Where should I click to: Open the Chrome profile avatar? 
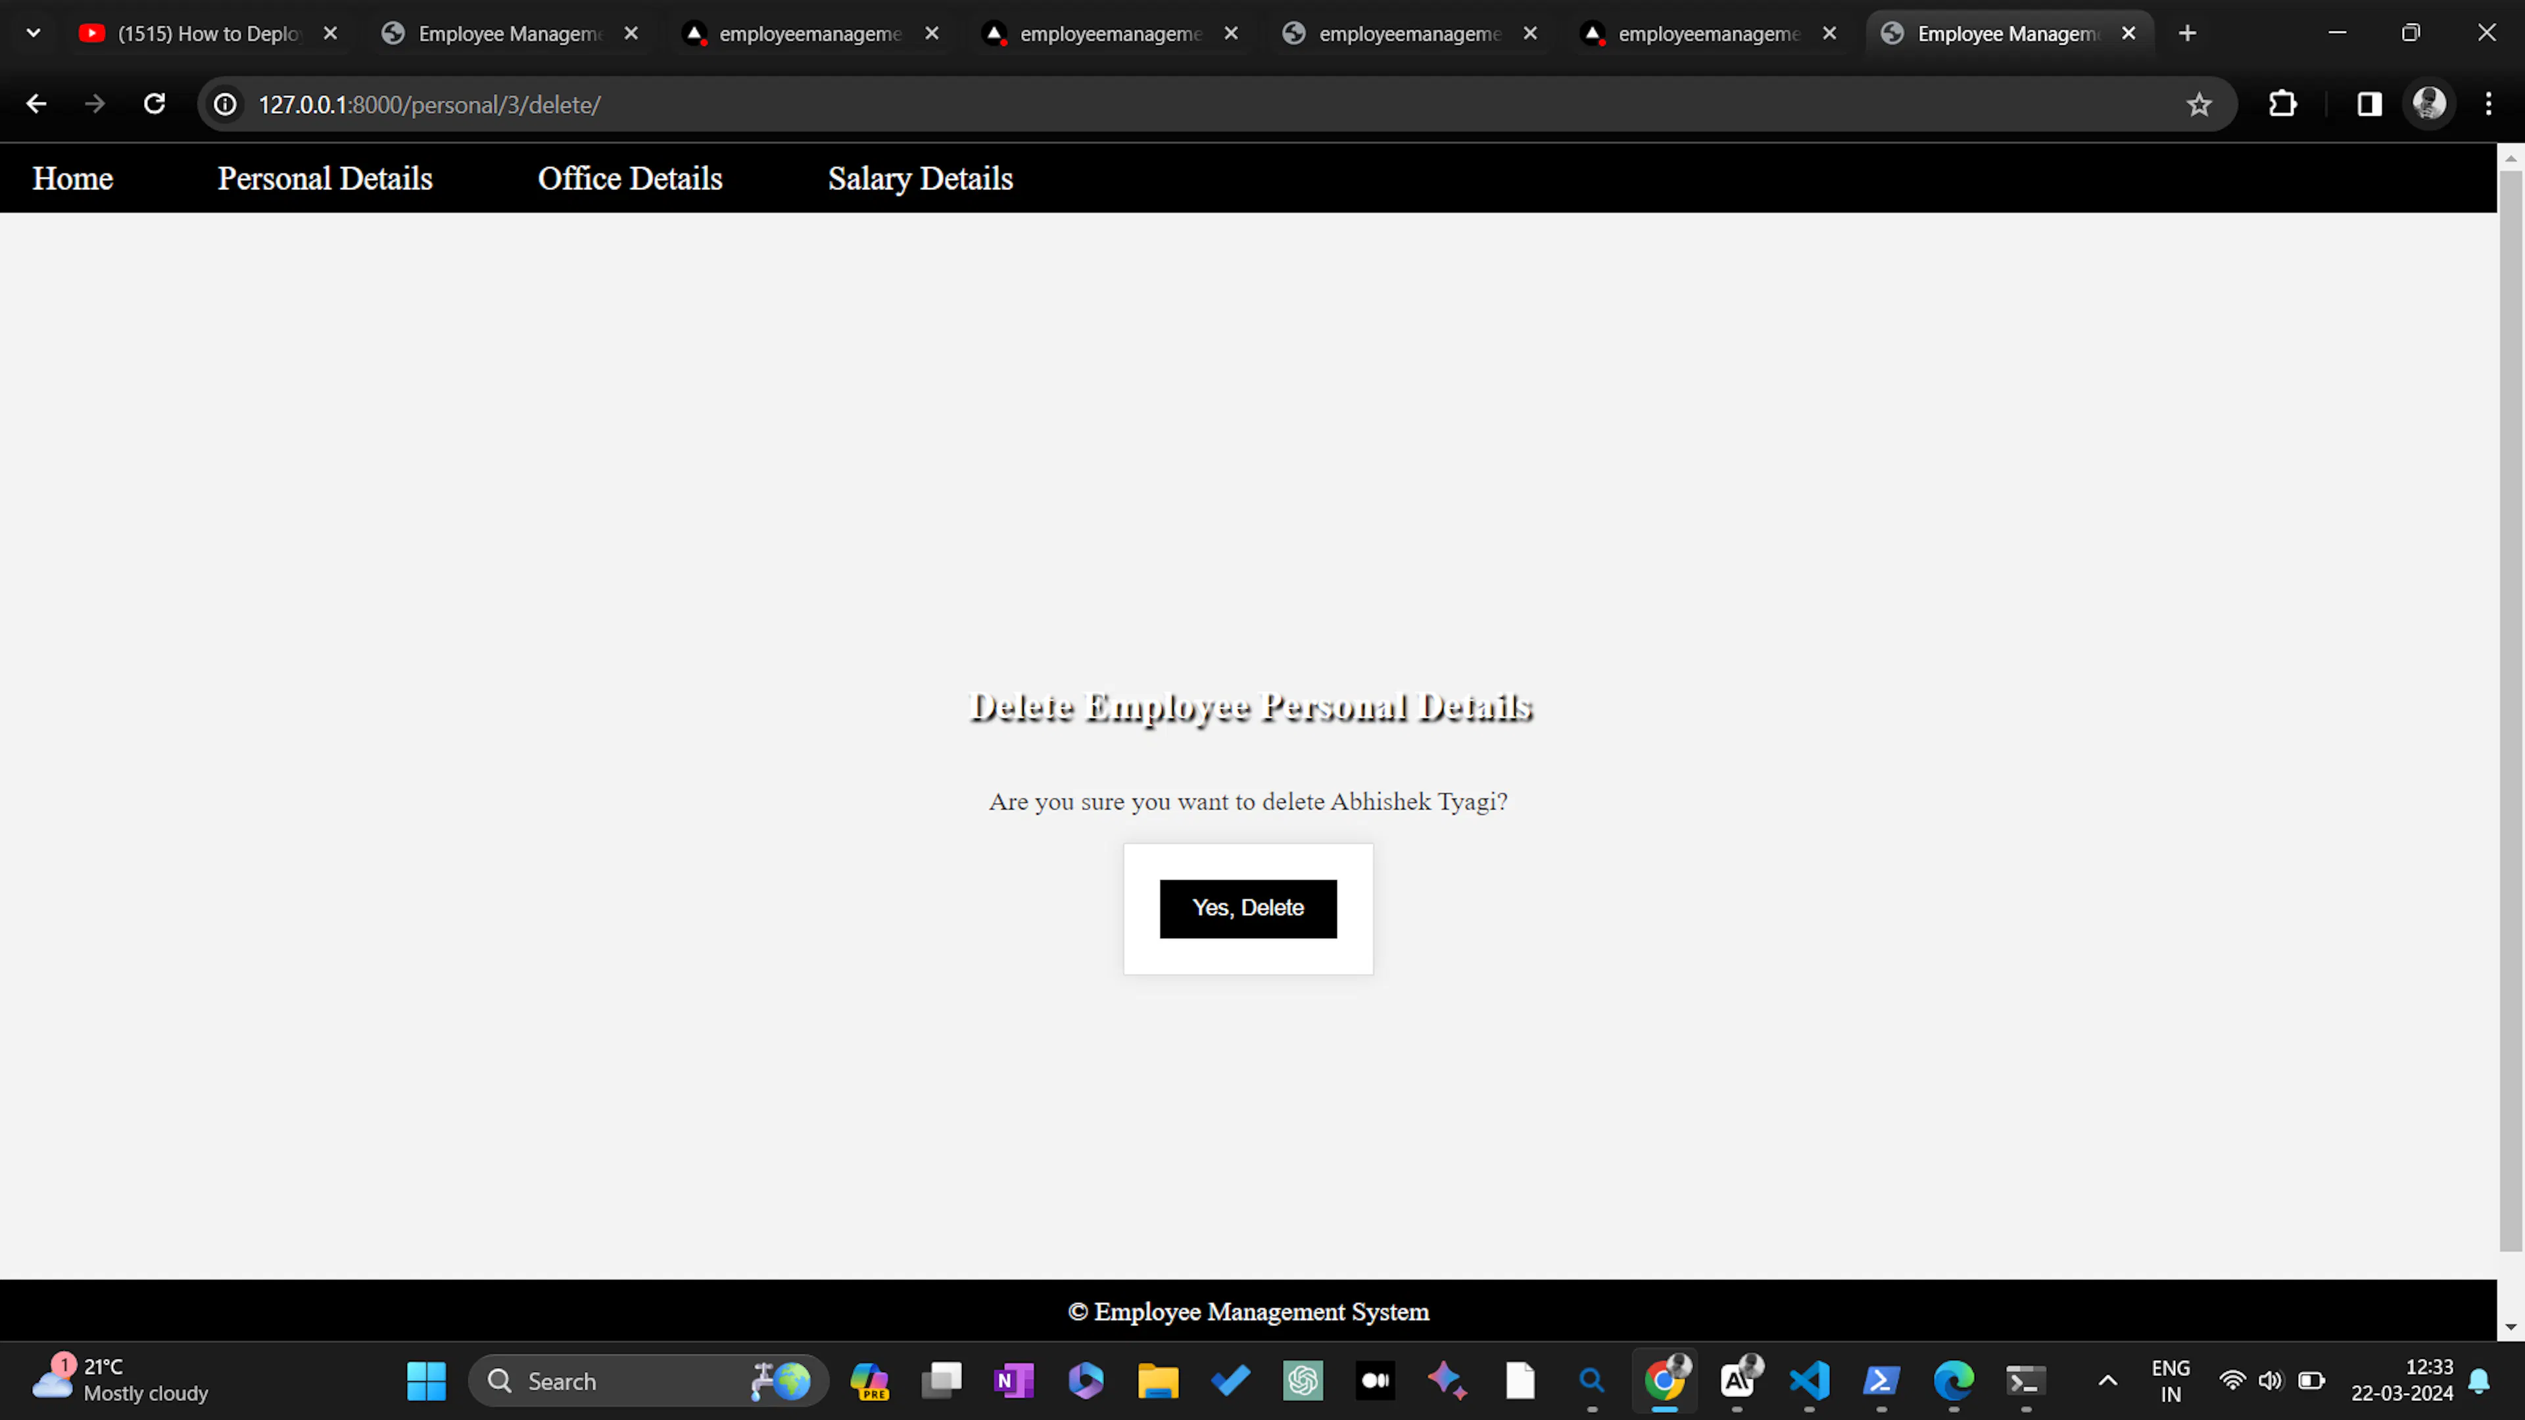pos(2428,104)
